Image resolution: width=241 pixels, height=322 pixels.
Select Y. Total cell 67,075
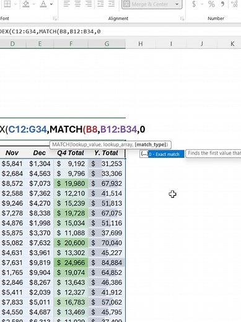107,213
